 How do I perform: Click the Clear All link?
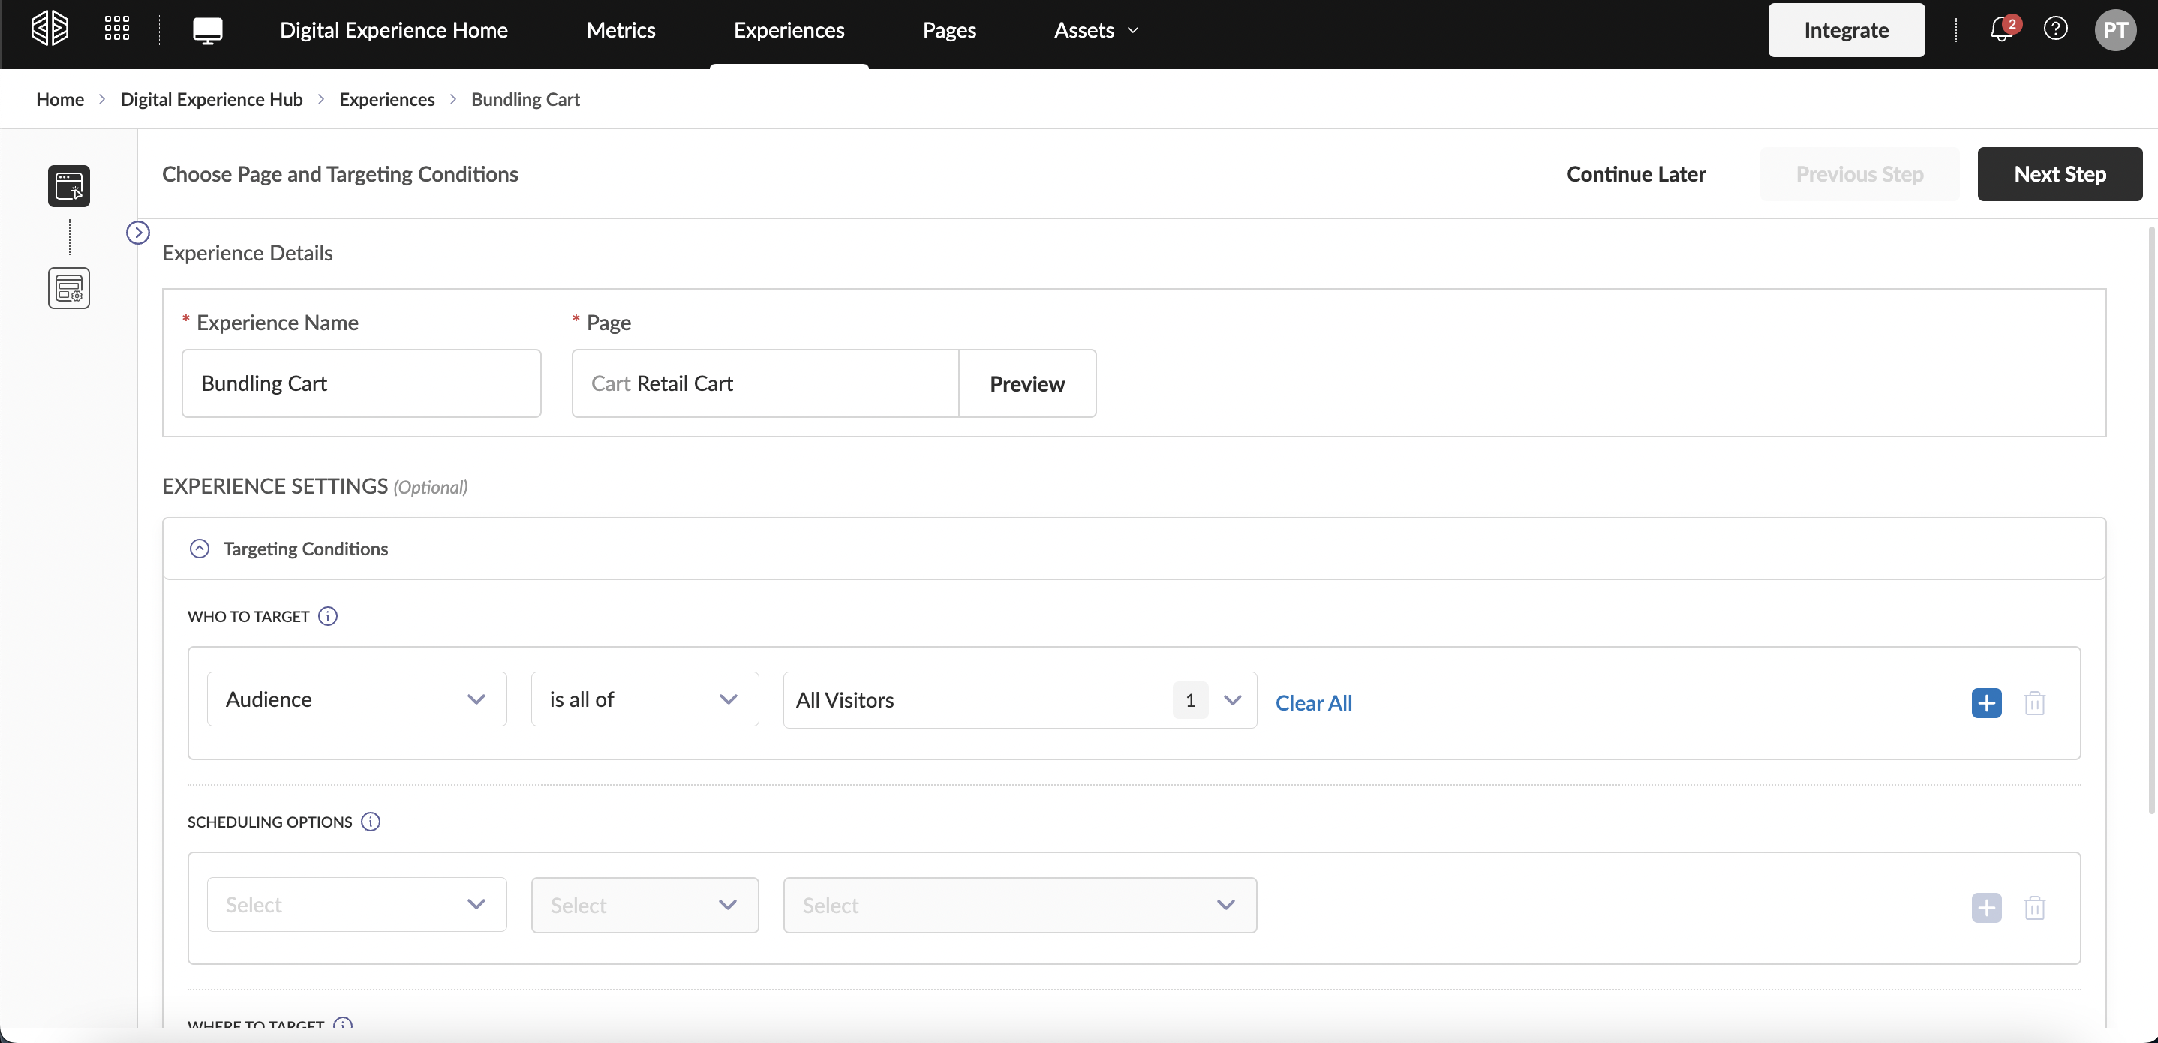(x=1312, y=703)
